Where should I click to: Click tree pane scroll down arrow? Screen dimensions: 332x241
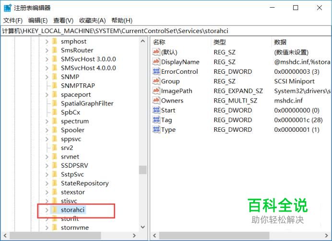143,227
